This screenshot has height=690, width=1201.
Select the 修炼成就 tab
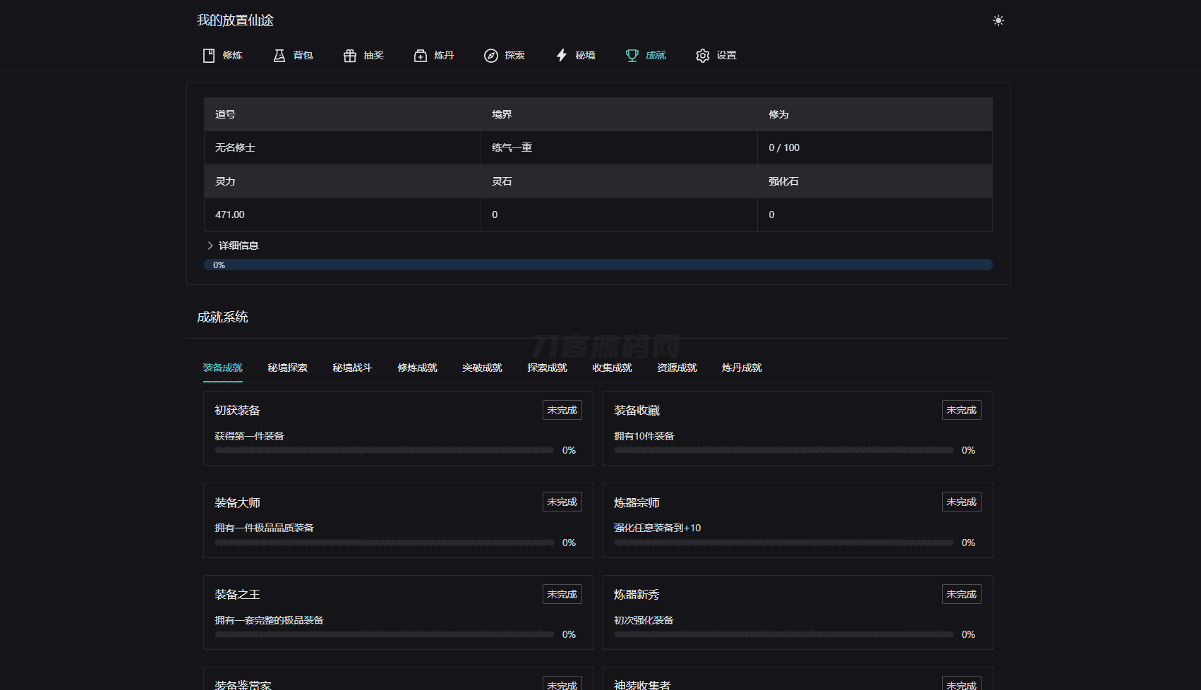(417, 368)
